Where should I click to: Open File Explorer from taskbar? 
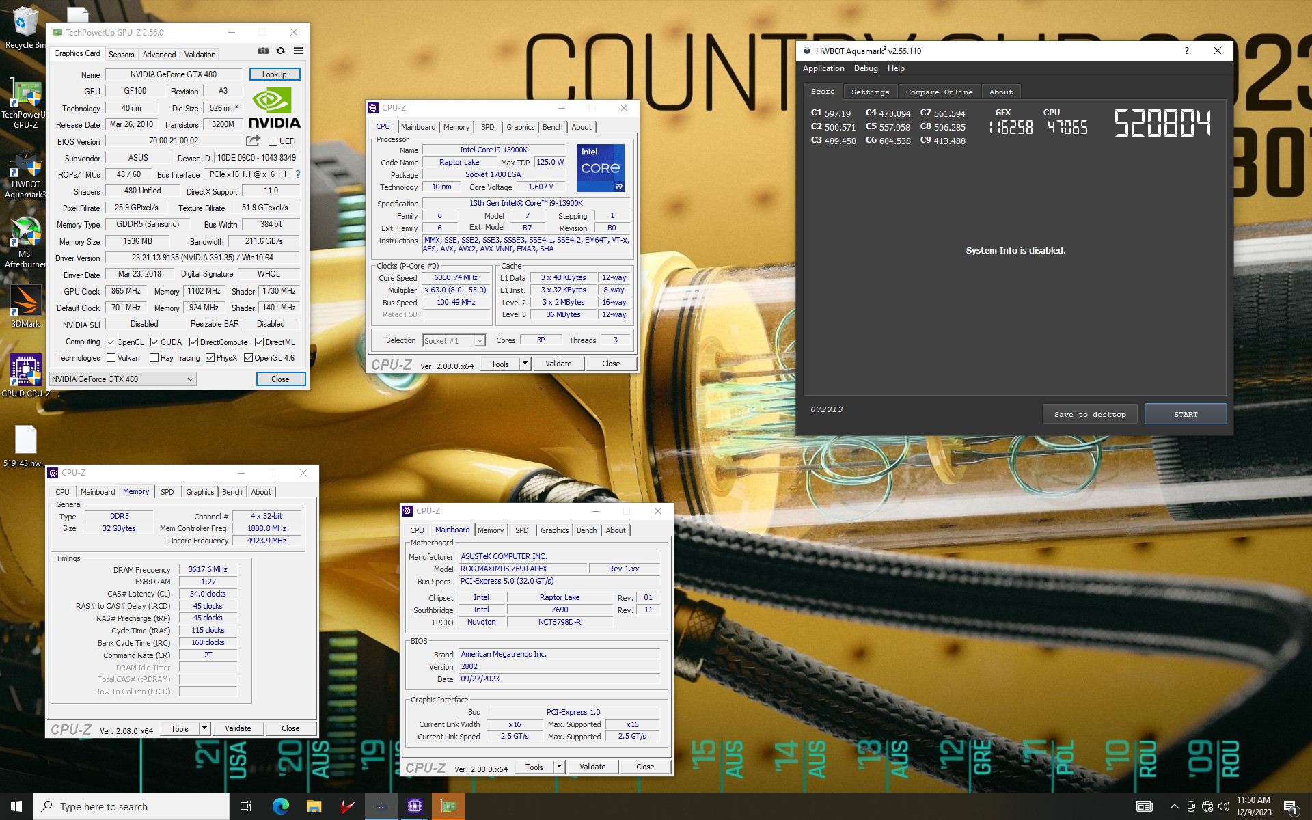point(314,806)
